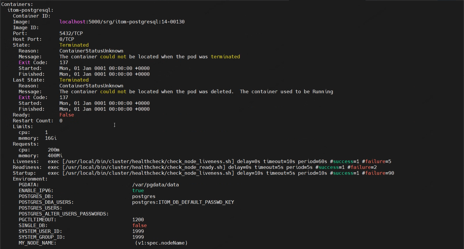The width and height of the screenshot is (464, 249).
Task: Click the Ready value 'False'
Action: [x=67, y=115]
